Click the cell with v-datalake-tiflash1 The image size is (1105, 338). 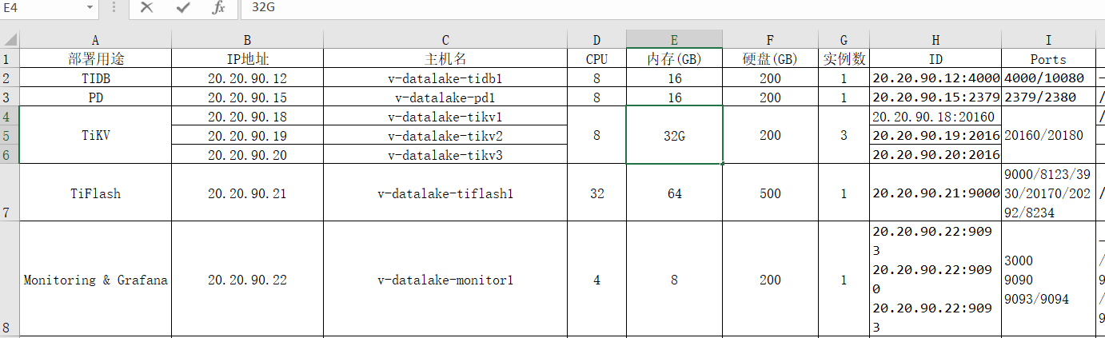[x=445, y=193]
